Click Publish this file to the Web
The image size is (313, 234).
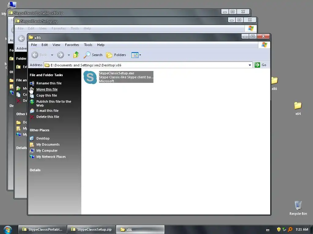54,104
